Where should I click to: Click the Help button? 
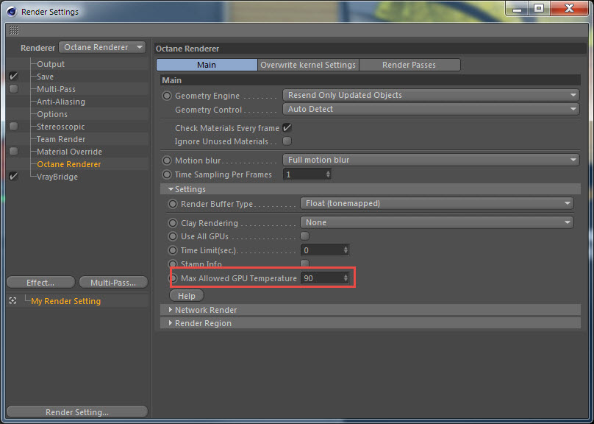(x=187, y=296)
